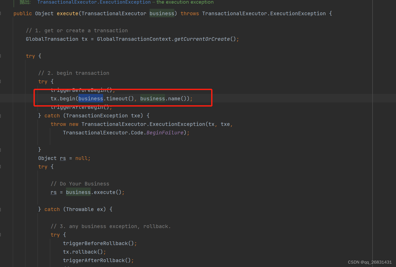
Task: Click the 'triggerBeforeRollback()' call
Action: pos(98,243)
